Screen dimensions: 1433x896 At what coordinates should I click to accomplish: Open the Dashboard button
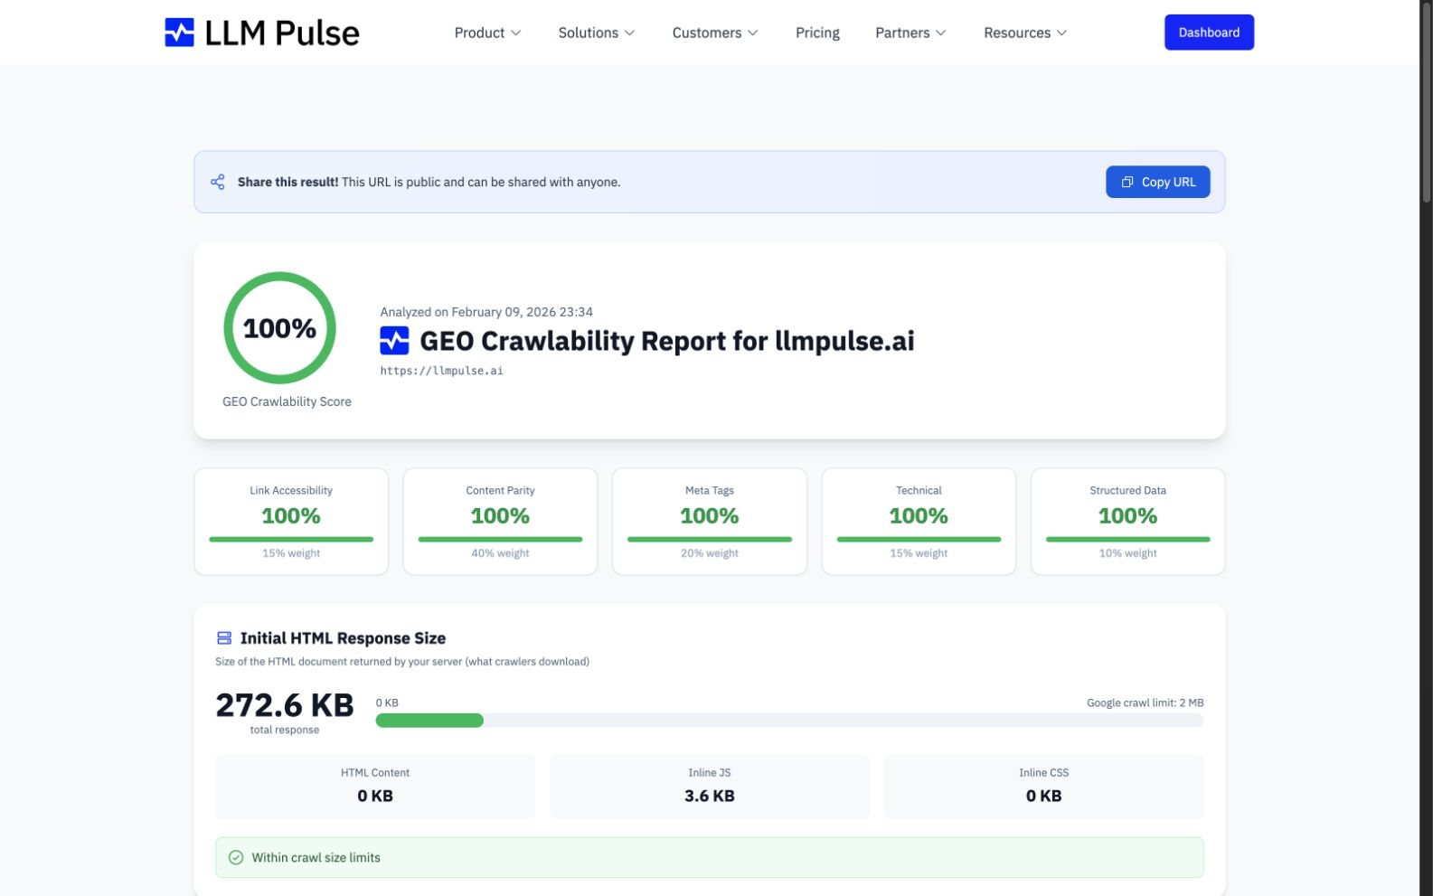[1209, 33]
